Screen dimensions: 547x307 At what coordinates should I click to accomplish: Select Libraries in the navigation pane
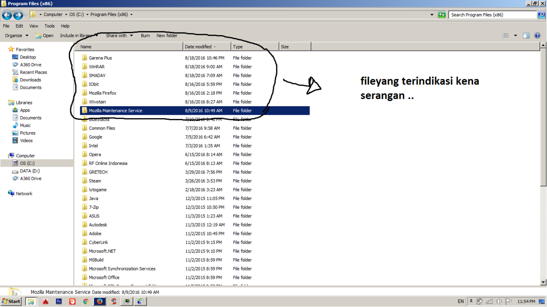(x=24, y=103)
